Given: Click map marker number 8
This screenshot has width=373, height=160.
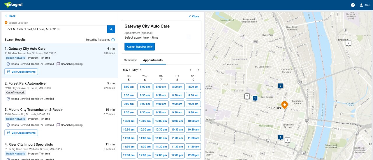Looking at the screenshot, I should pyautogui.click(x=348, y=43).
